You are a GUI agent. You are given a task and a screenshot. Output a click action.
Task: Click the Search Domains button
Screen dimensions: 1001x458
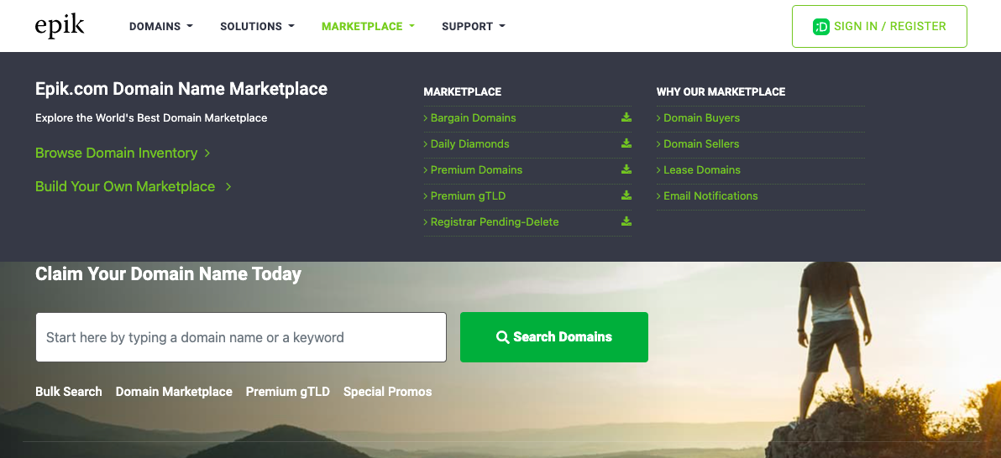point(554,337)
